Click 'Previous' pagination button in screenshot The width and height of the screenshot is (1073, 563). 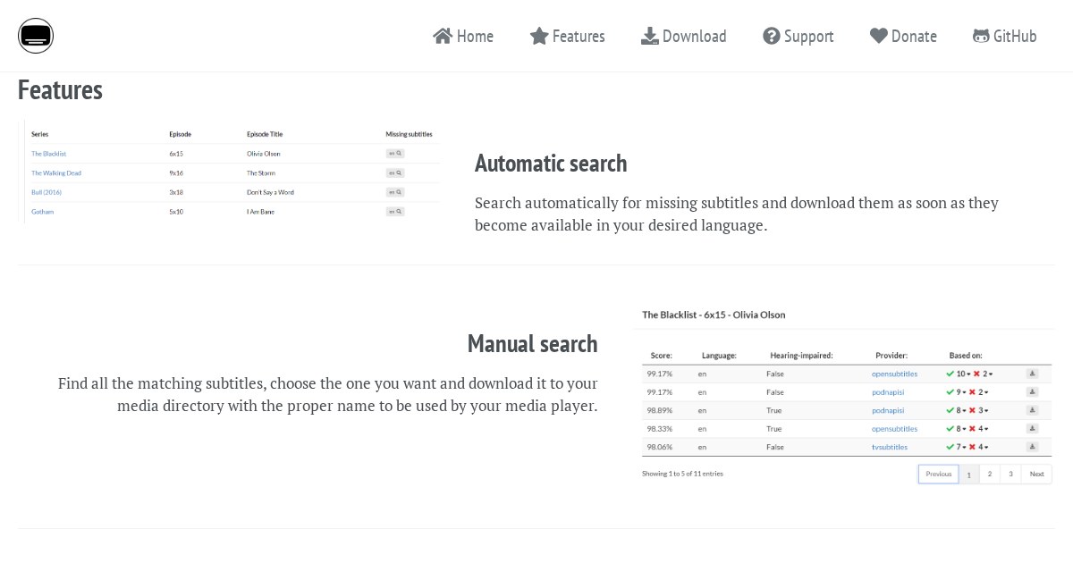tap(938, 474)
